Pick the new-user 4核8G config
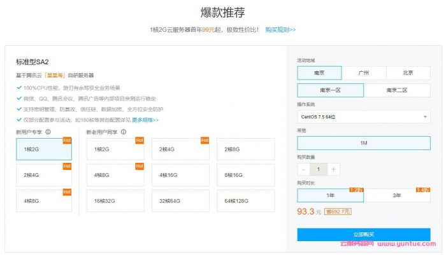Screen dimensions: 446x257 (x=43, y=200)
